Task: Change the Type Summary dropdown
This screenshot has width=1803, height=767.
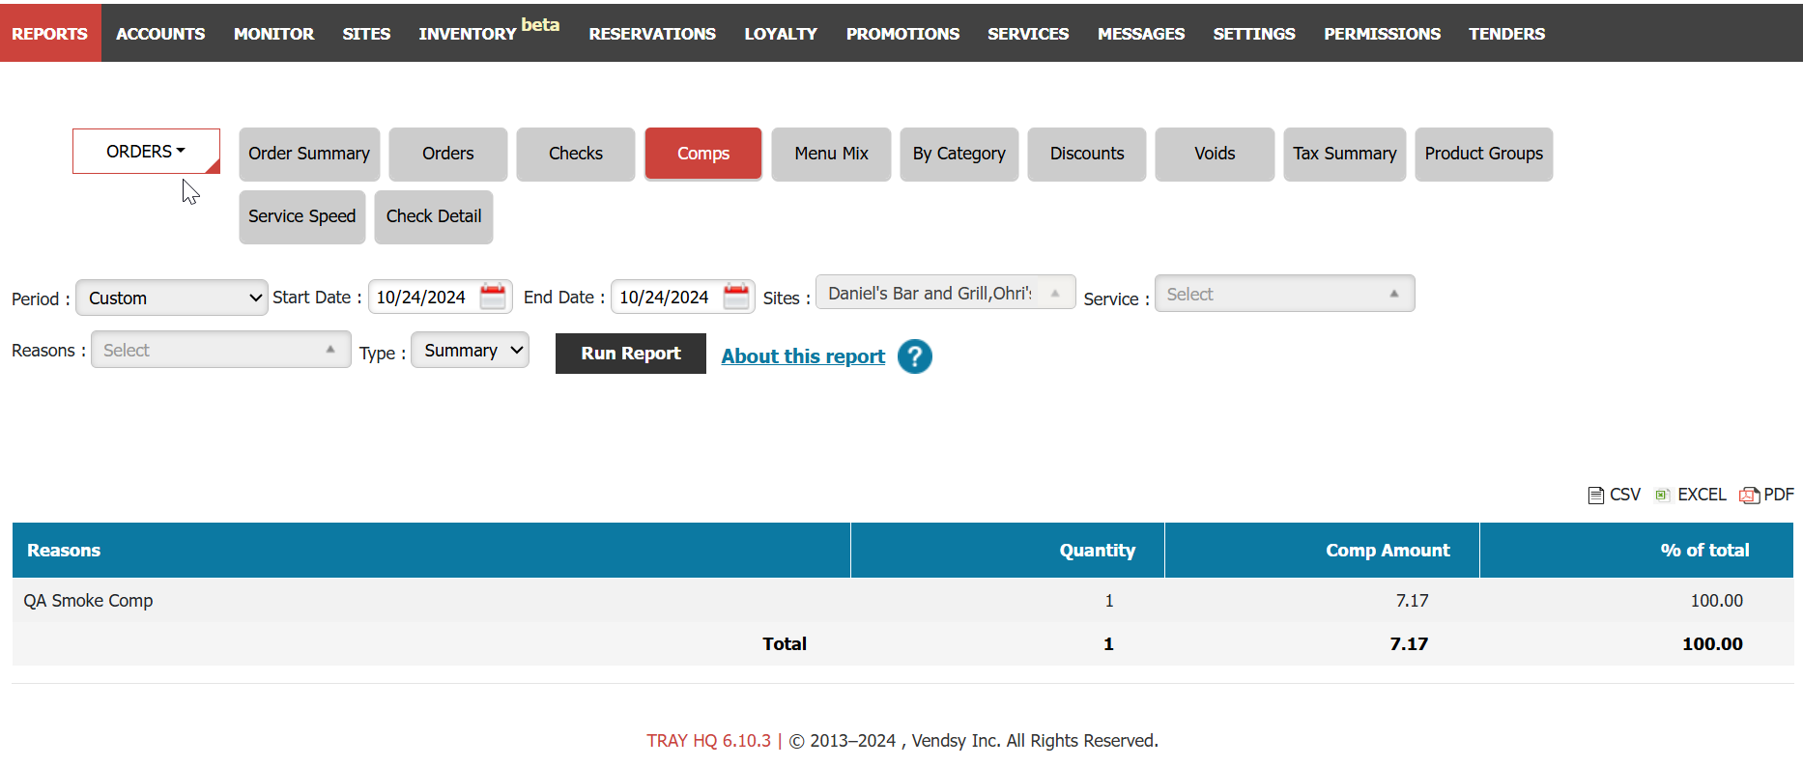Action: 471,351
